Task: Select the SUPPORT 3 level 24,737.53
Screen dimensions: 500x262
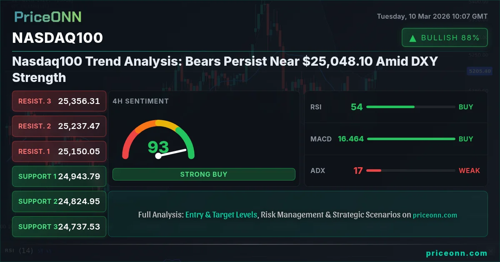Action: (59, 227)
